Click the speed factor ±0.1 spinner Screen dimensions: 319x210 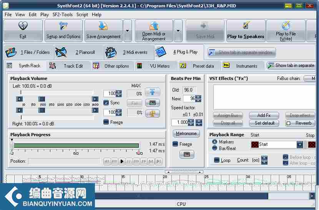(191, 122)
